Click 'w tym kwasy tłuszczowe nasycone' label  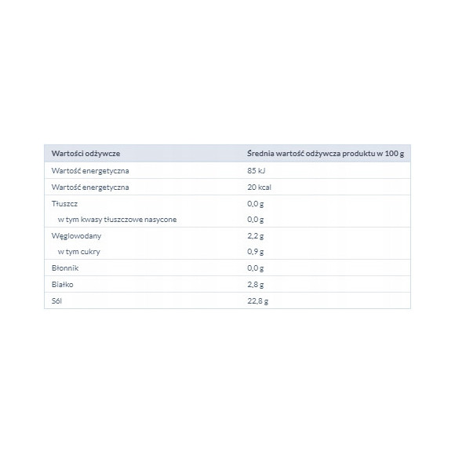click(x=117, y=220)
